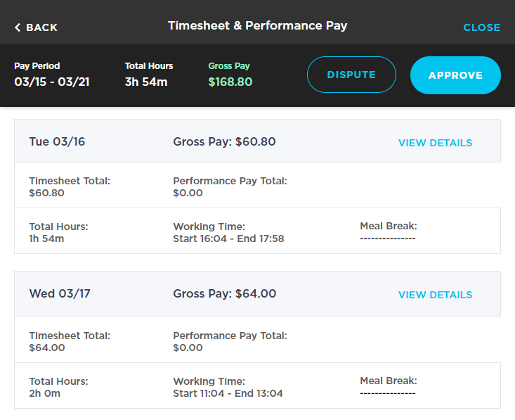Approve the timesheet
The height and width of the screenshot is (420, 515).
455,75
